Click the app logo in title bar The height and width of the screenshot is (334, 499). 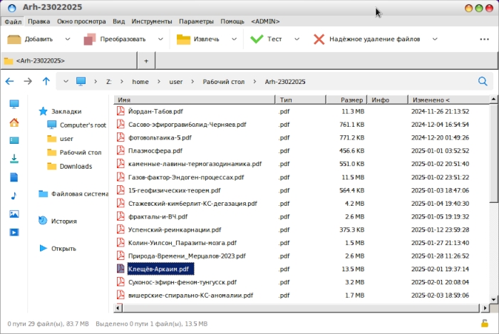12,8
